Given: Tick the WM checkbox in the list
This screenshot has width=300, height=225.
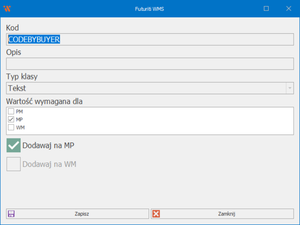Looking at the screenshot, I should coord(11,127).
